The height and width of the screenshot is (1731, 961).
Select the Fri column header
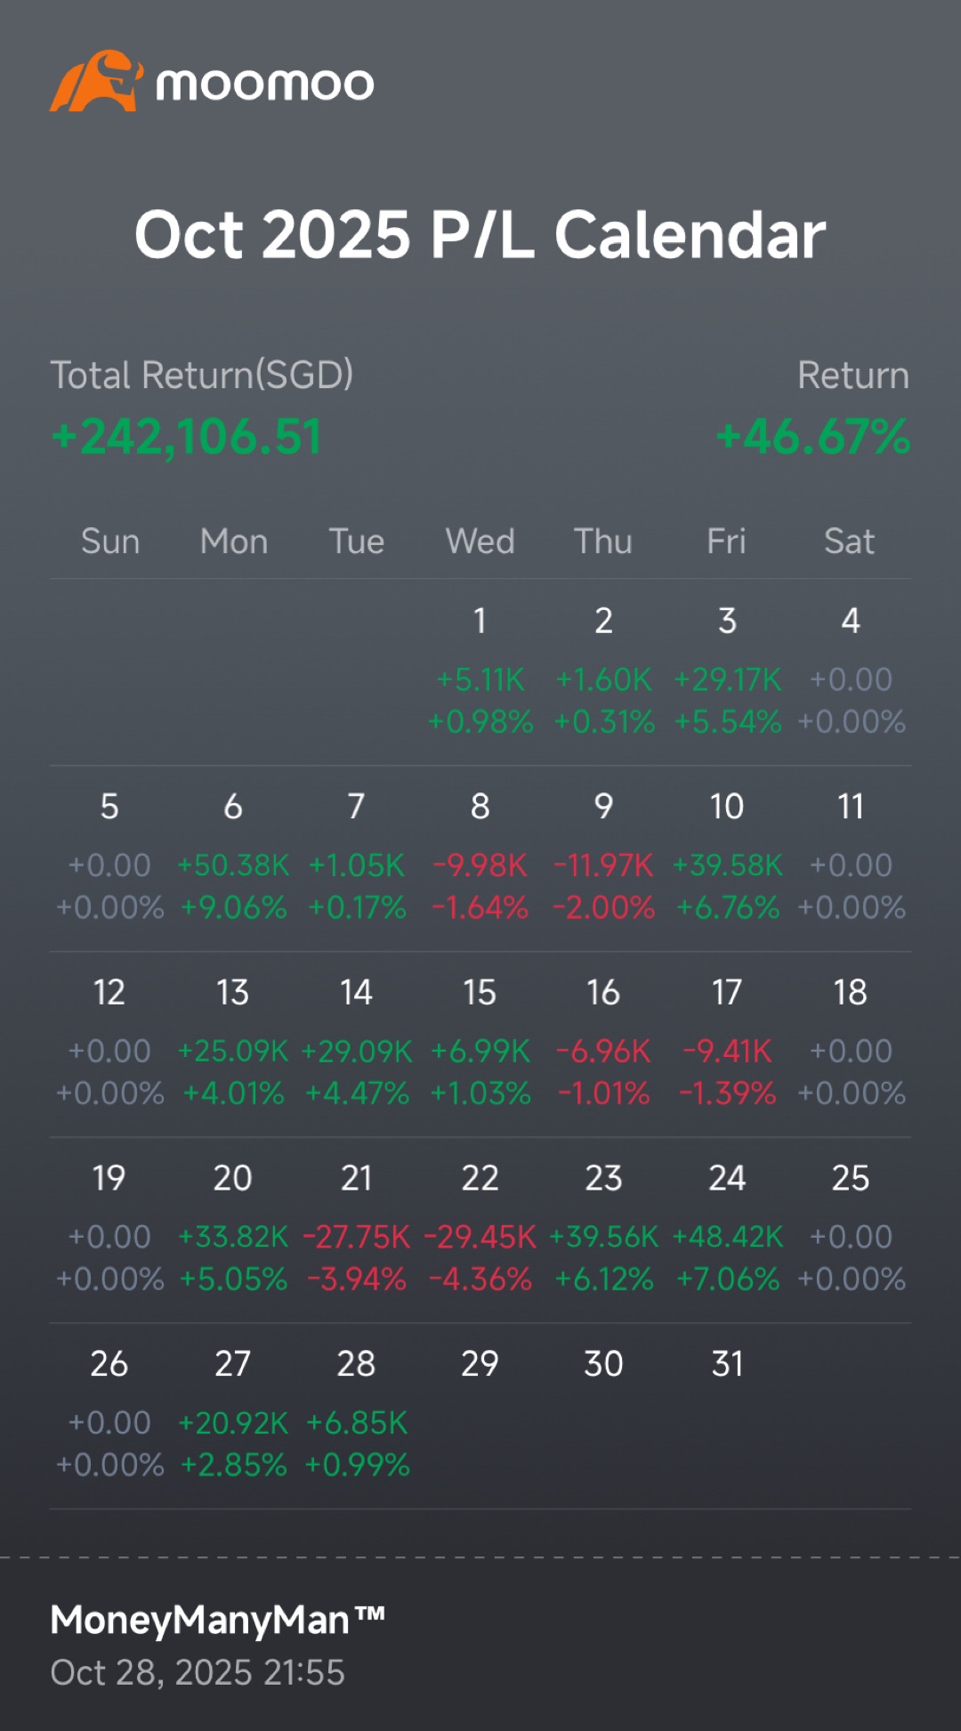coord(726,541)
